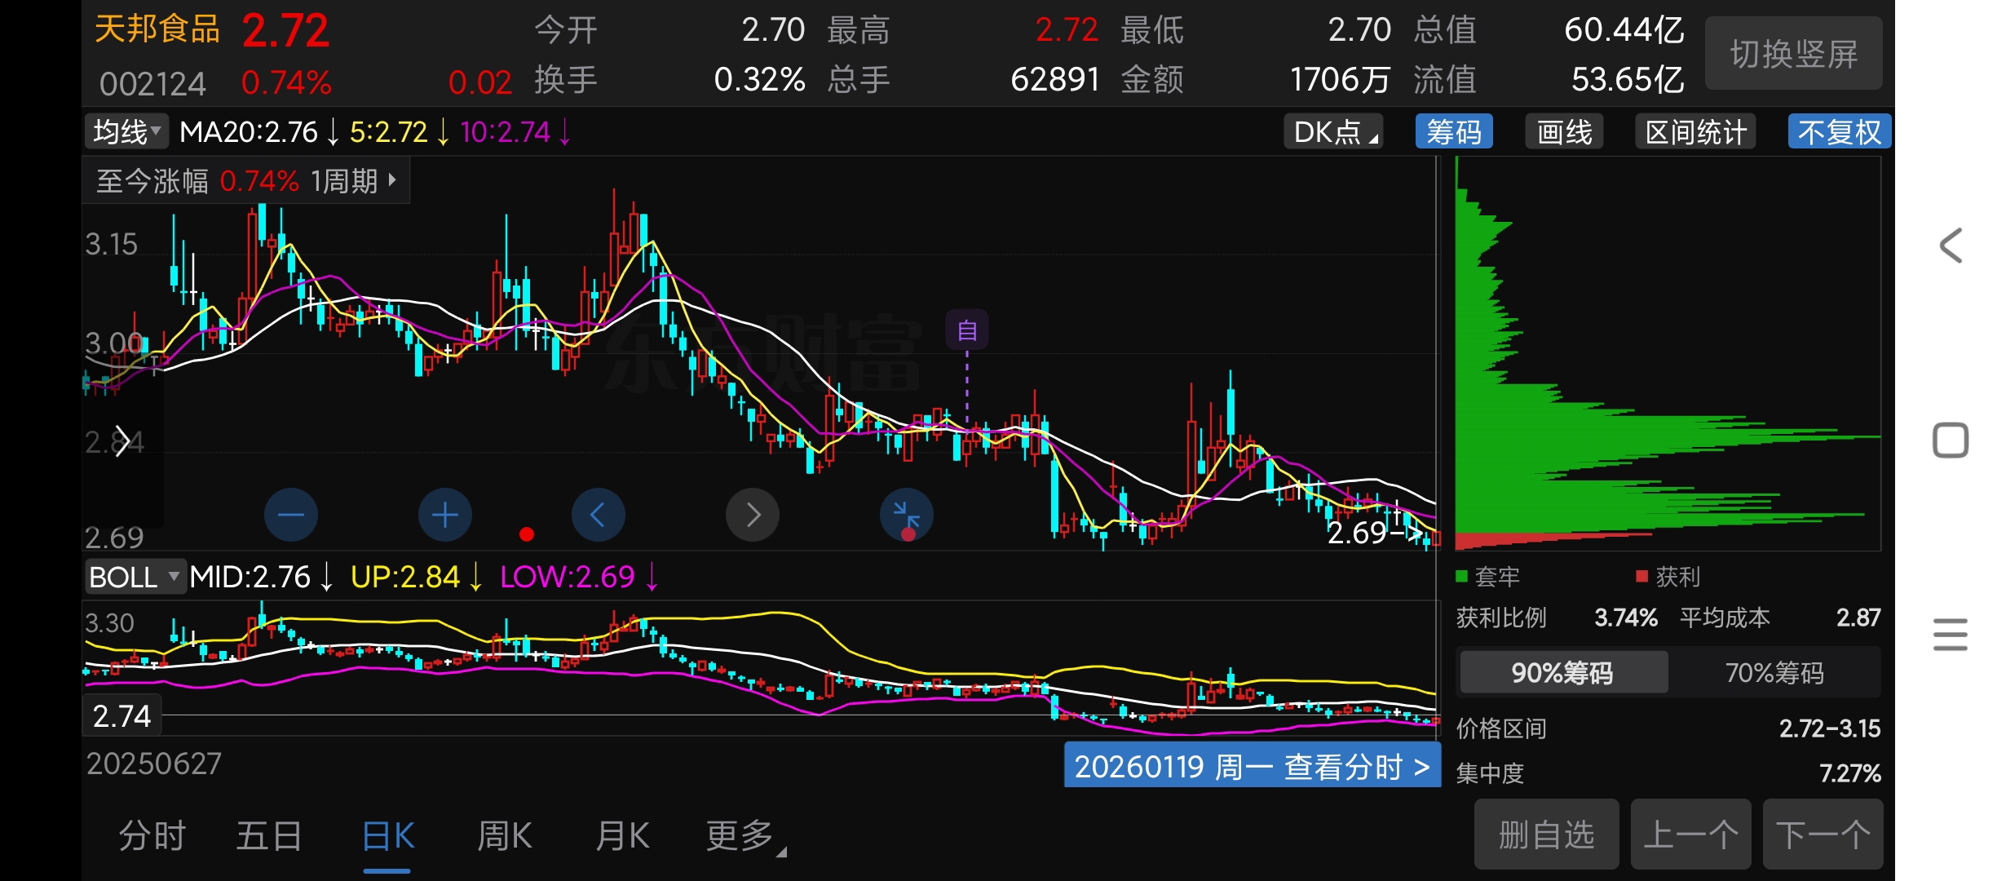The width and height of the screenshot is (2006, 881).
Task: Toggle the 筹码 chip distribution panel
Action: (1454, 132)
